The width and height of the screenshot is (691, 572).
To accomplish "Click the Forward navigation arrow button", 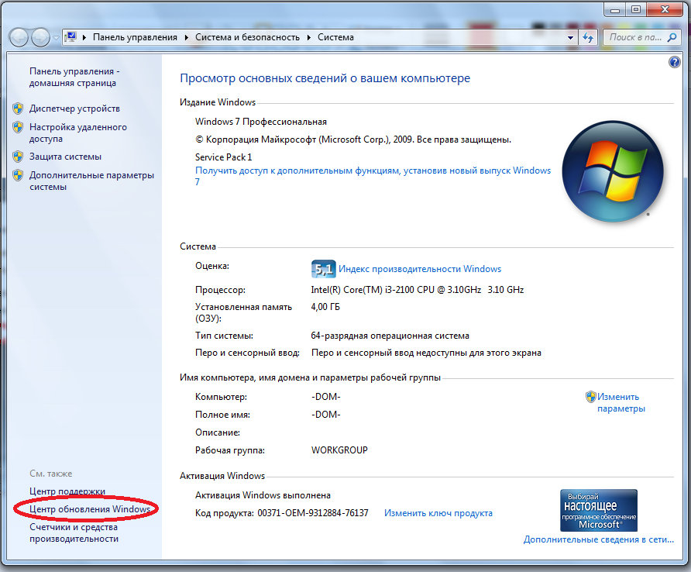I will click(40, 36).
